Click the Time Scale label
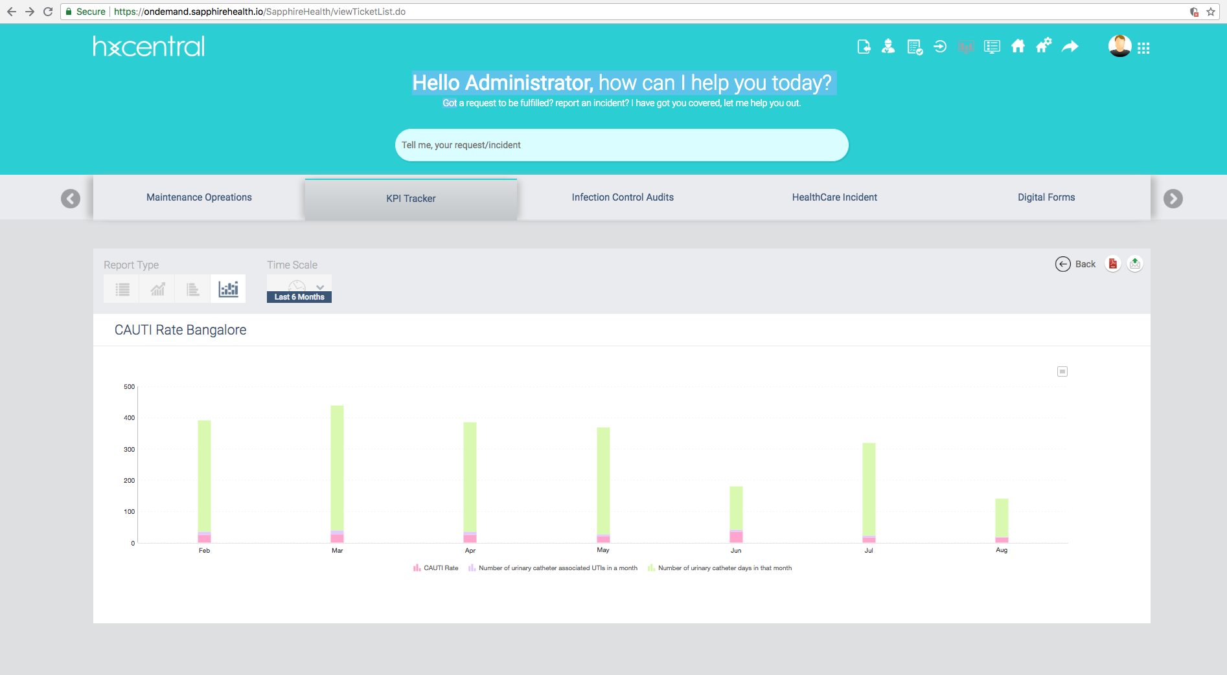This screenshot has height=675, width=1227. click(292, 265)
